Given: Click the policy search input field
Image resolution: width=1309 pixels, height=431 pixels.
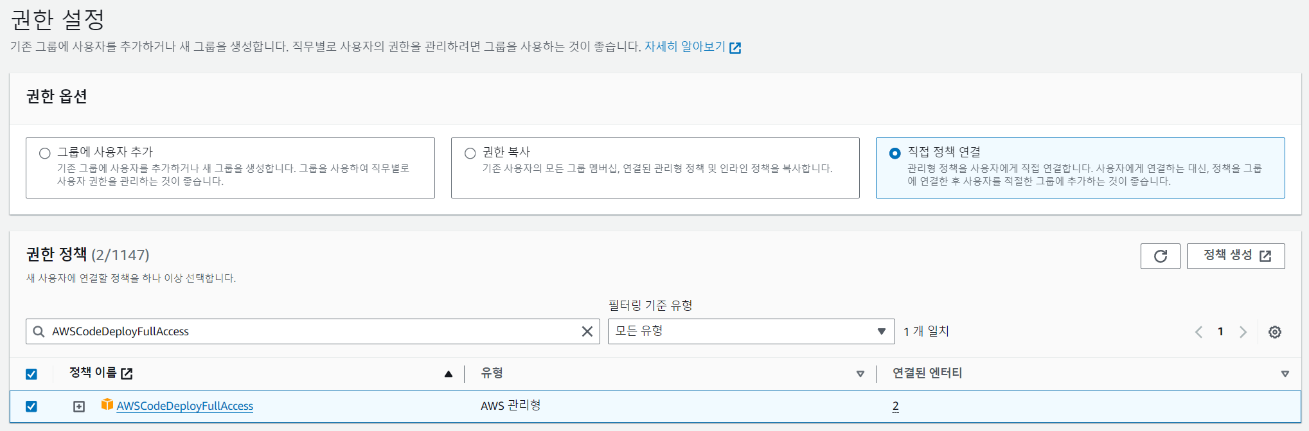Looking at the screenshot, I should (x=308, y=331).
